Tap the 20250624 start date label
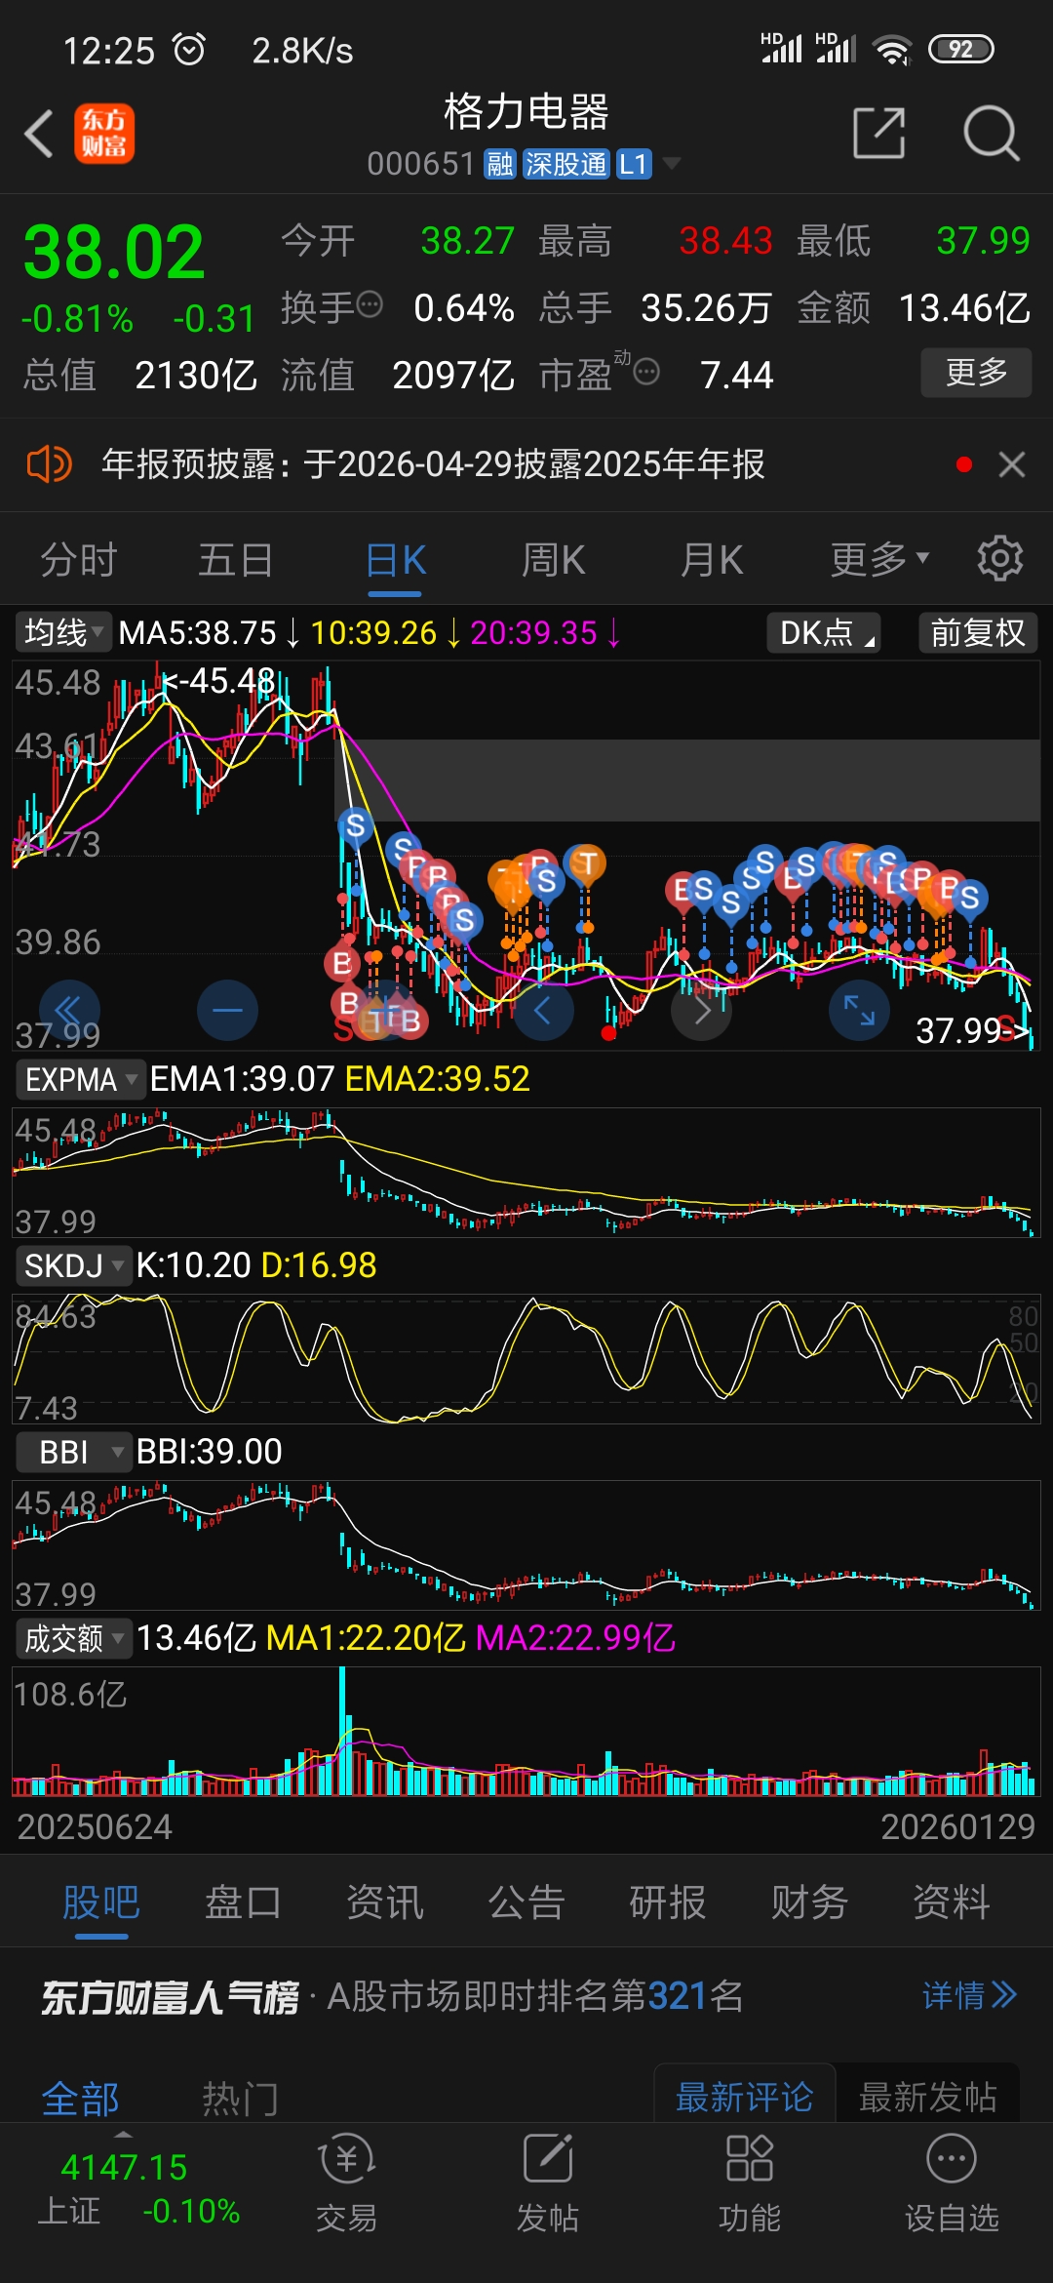Image resolution: width=1053 pixels, height=2283 pixels. tap(95, 1826)
